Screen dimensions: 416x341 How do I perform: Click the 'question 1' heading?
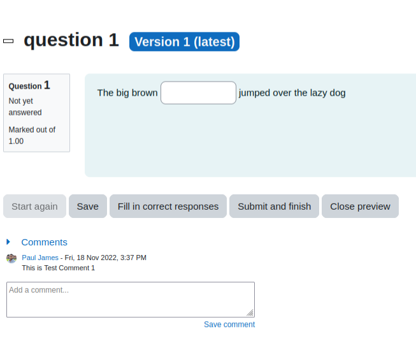point(71,40)
